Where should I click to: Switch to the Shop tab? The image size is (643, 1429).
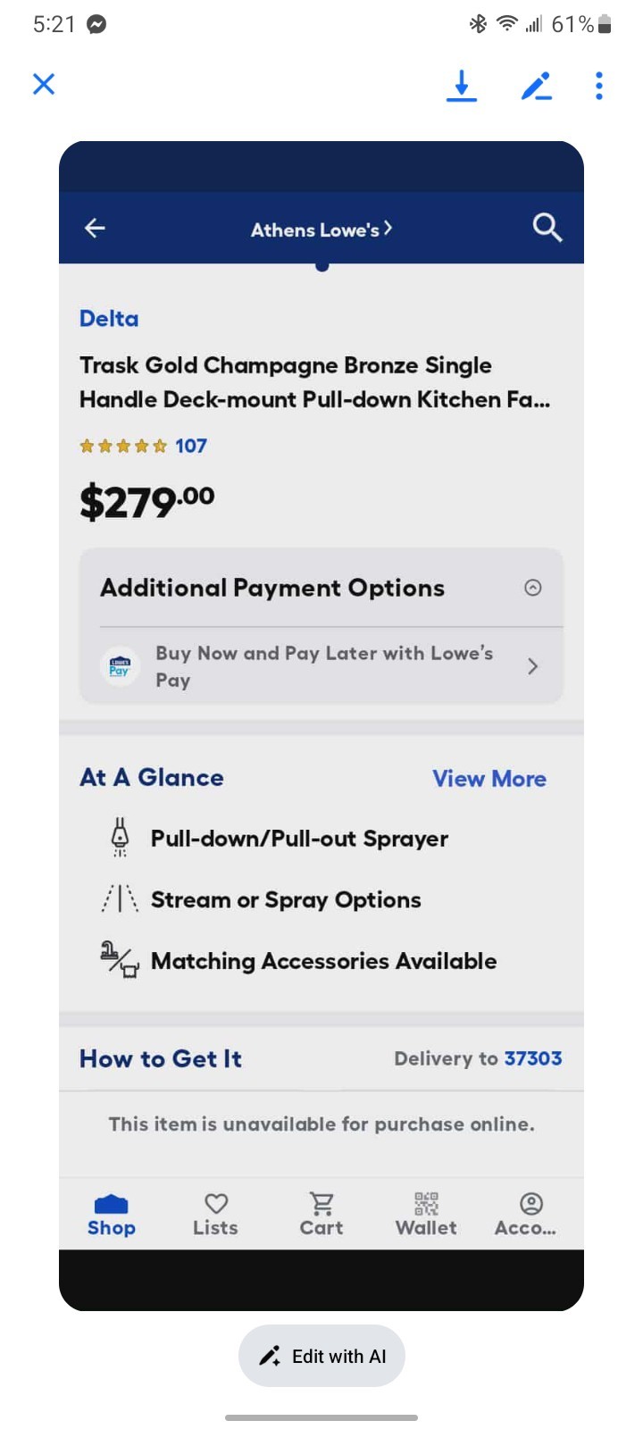coord(112,1215)
